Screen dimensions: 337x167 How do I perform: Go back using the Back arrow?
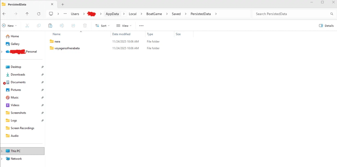[4, 14]
